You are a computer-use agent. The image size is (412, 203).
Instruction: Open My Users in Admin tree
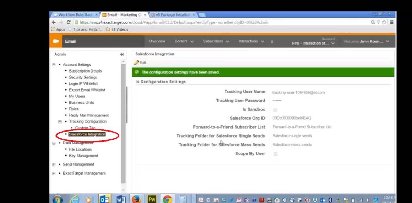pos(77,96)
